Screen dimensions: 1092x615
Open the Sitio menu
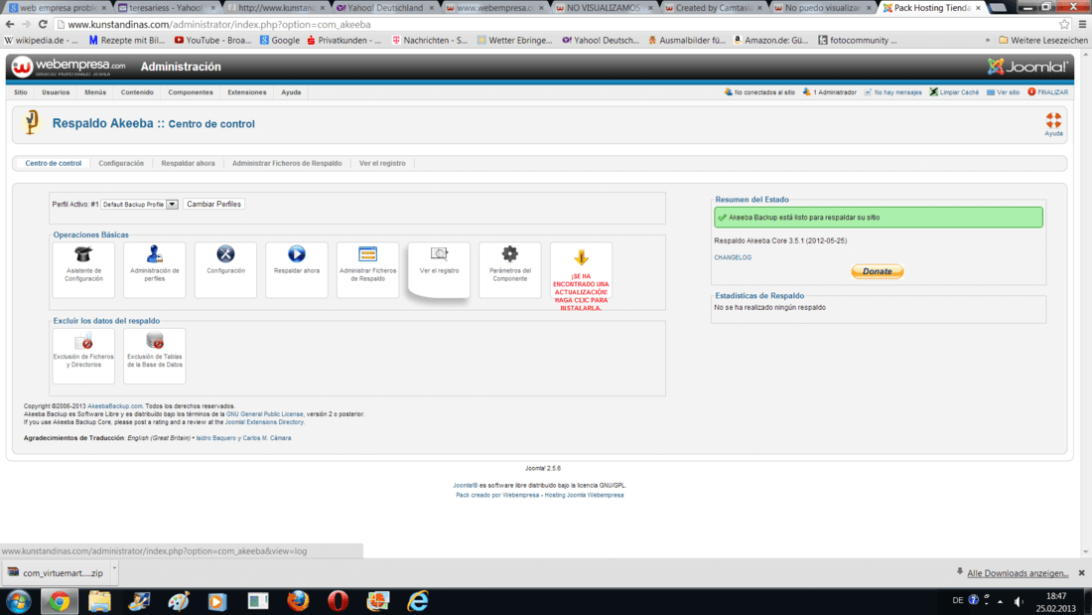[x=20, y=92]
